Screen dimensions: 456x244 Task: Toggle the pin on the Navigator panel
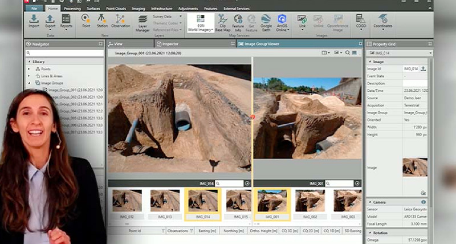[x=101, y=44]
